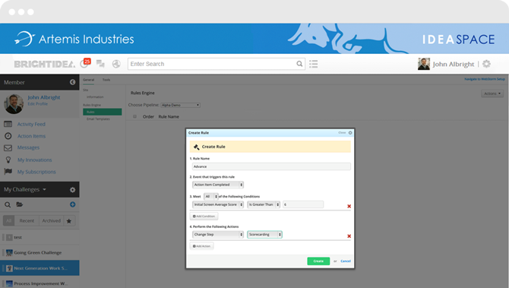
Task: Open the Meet All conditions dropdown
Action: (210, 197)
